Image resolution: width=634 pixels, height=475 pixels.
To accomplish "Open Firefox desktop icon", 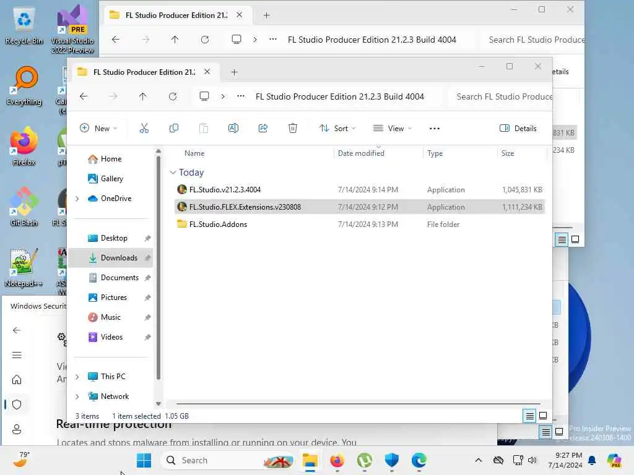I will (24, 146).
